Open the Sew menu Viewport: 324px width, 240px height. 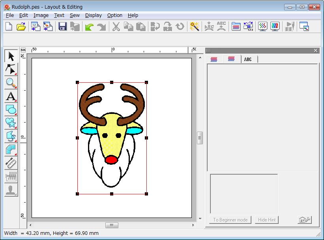pyautogui.click(x=75, y=15)
